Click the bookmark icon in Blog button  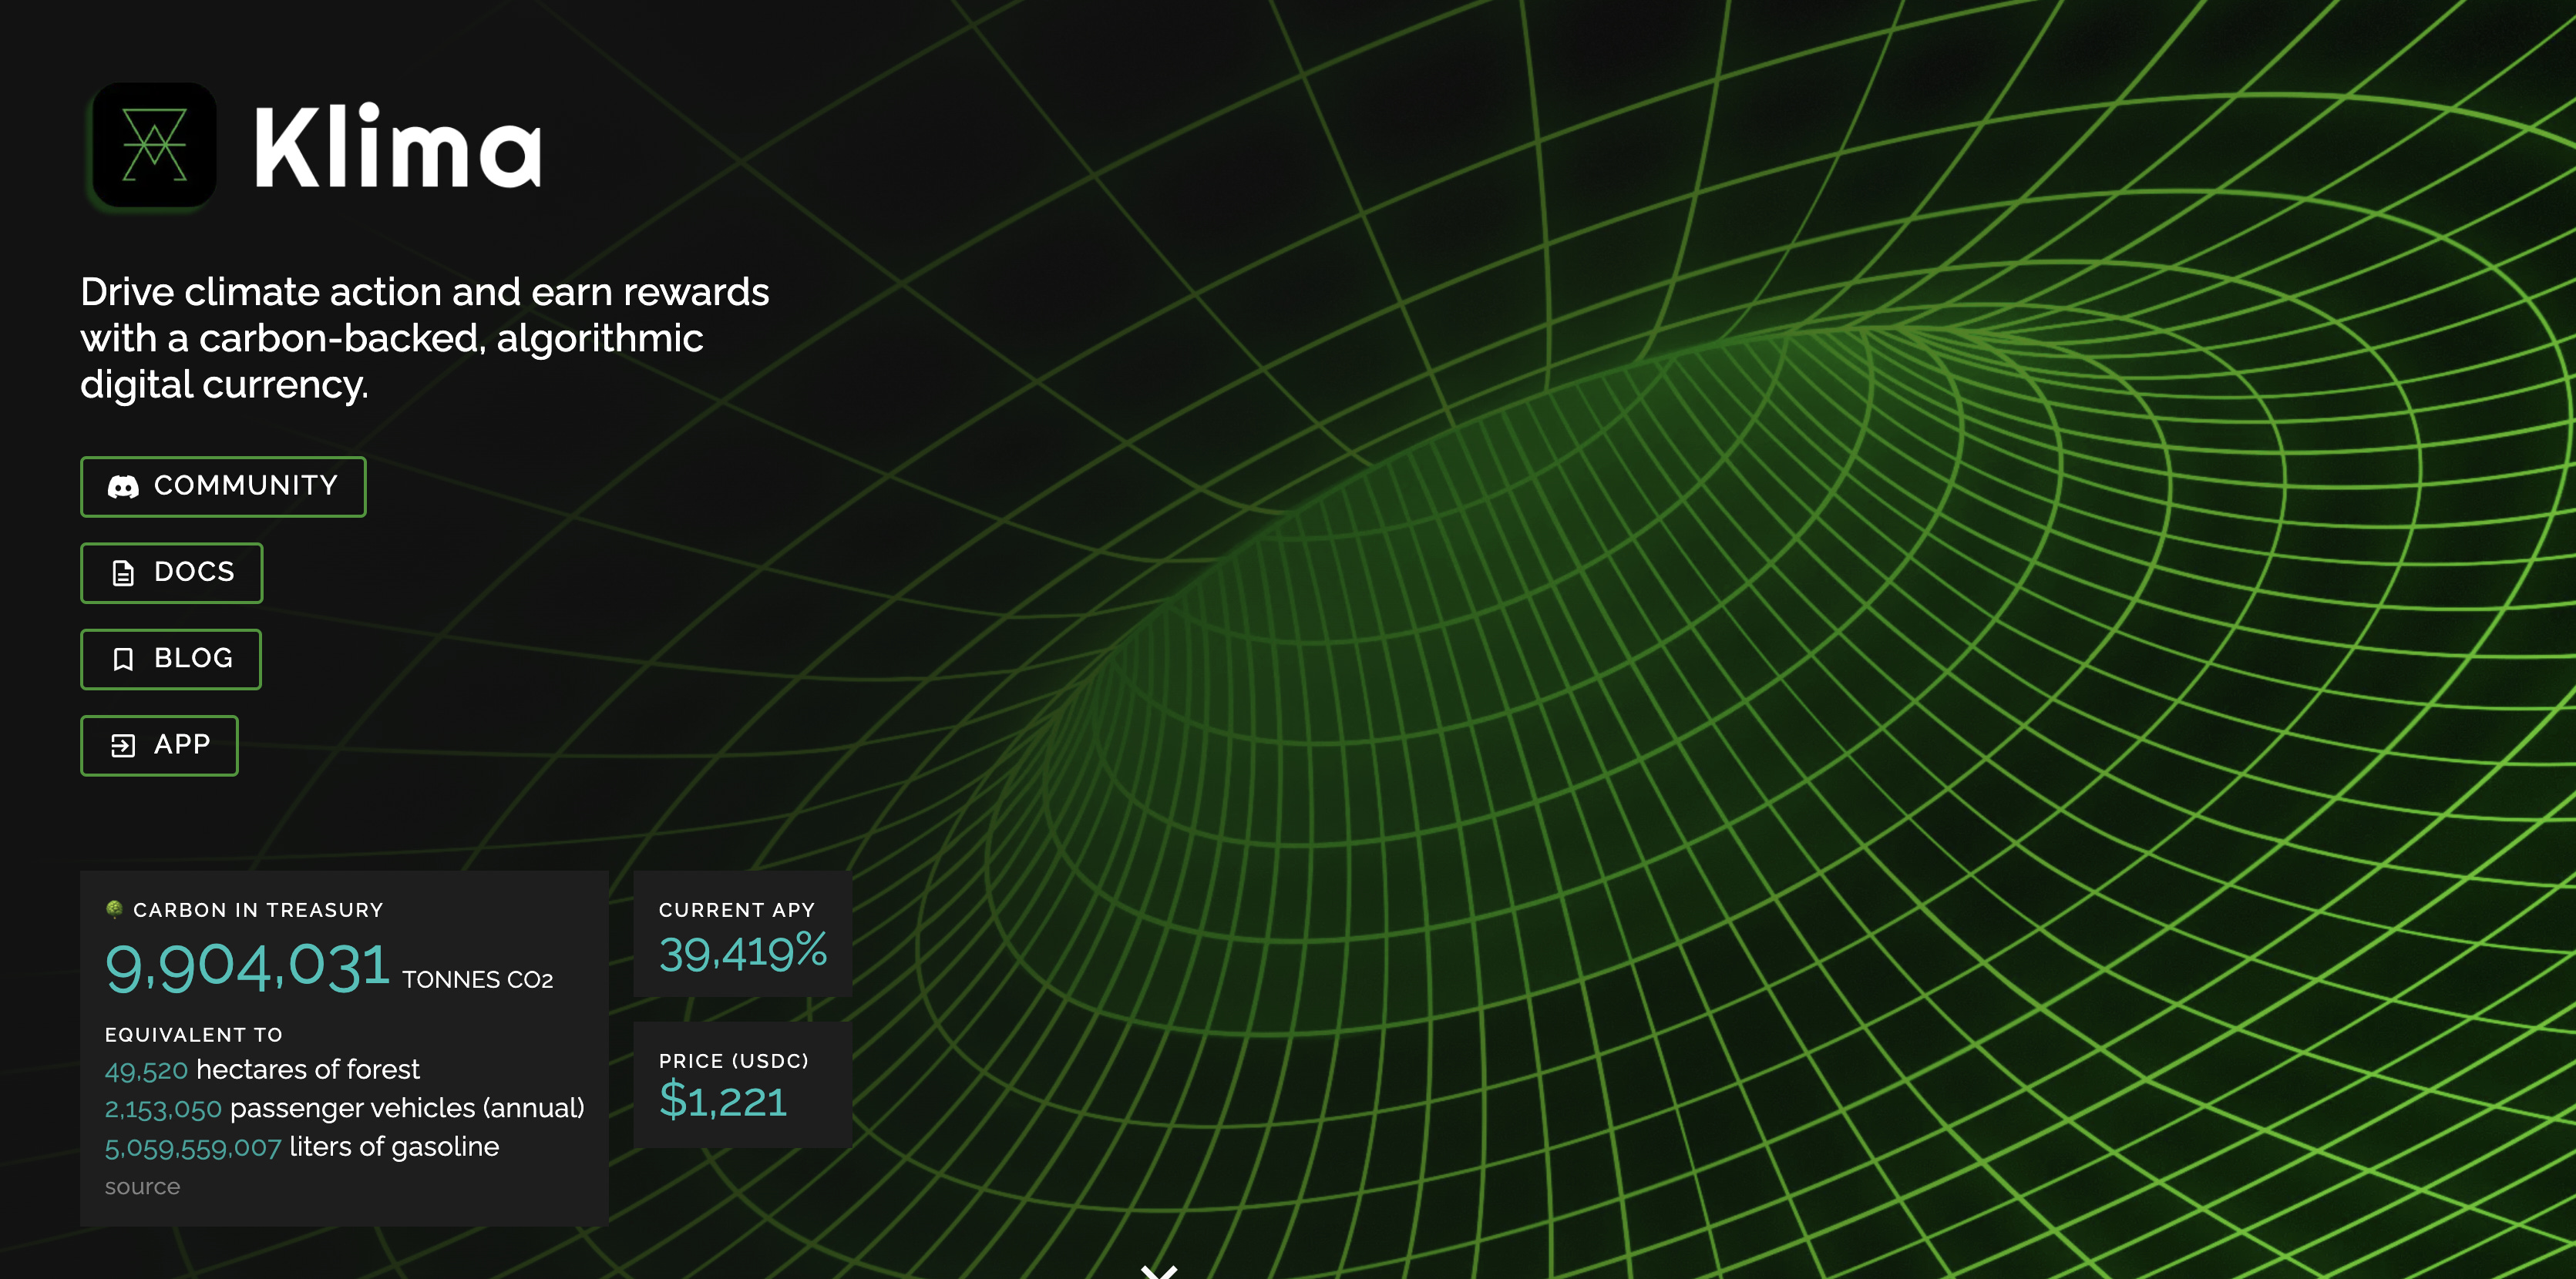coord(123,660)
